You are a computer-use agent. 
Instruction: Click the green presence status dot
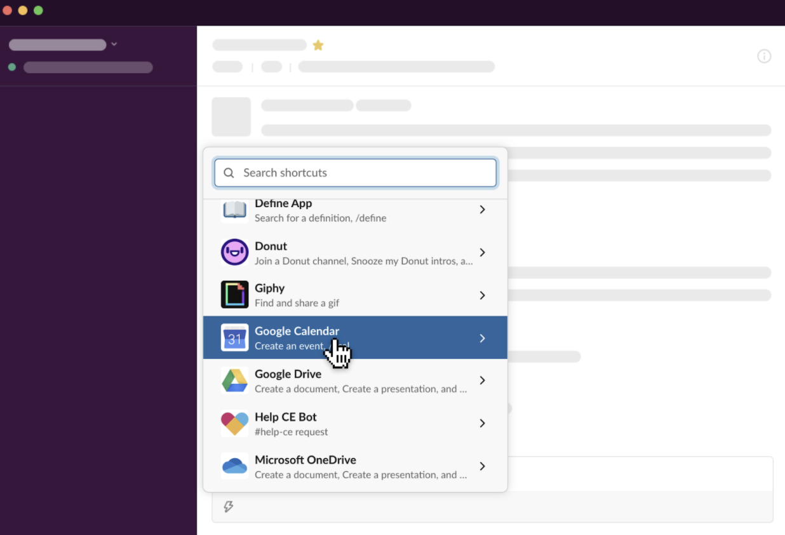tap(11, 67)
